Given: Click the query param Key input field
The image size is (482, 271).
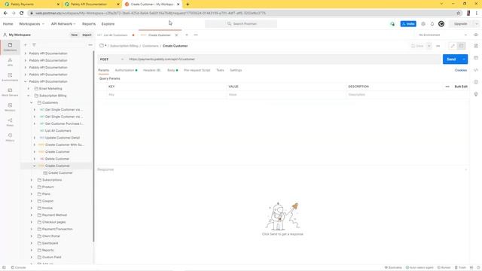Looking at the screenshot, I should click(166, 95).
